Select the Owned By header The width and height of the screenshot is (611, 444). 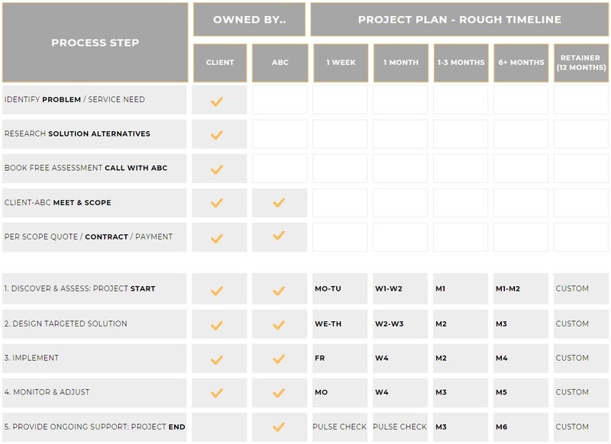(249, 20)
